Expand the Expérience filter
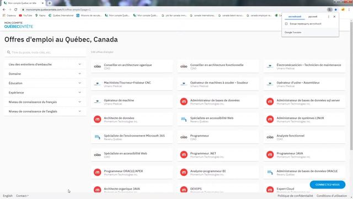The image size is (353, 199). (45, 92)
